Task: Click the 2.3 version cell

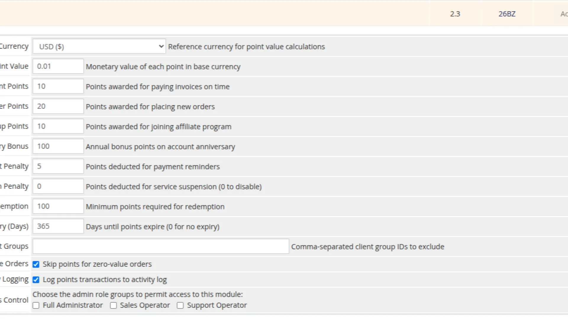Action: click(x=455, y=14)
